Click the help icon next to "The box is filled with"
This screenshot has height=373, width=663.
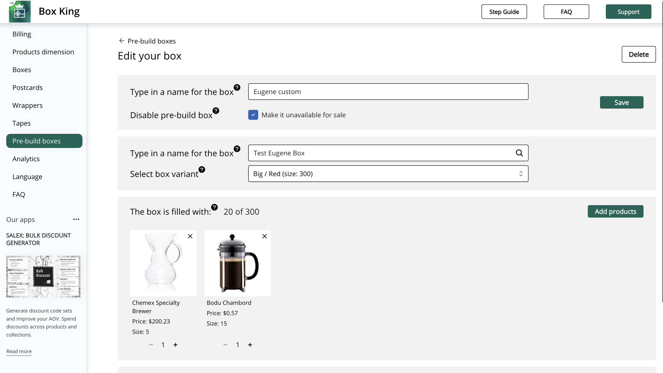coord(214,207)
